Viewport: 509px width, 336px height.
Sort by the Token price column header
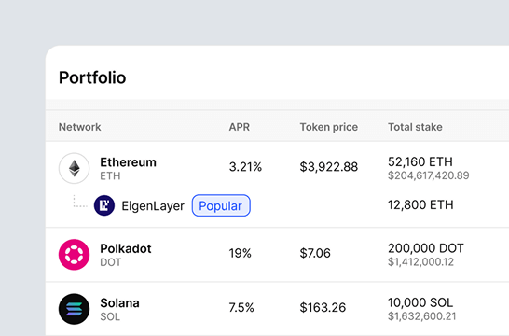coord(329,127)
